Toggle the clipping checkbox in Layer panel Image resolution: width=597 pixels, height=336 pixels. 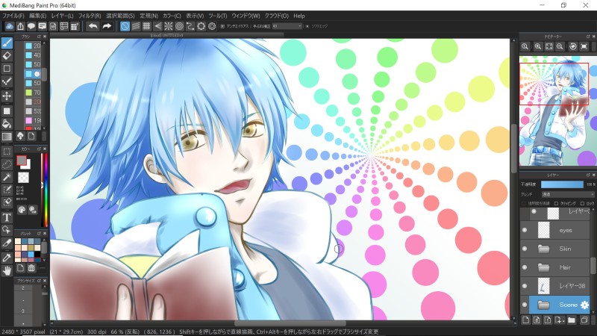(x=557, y=203)
